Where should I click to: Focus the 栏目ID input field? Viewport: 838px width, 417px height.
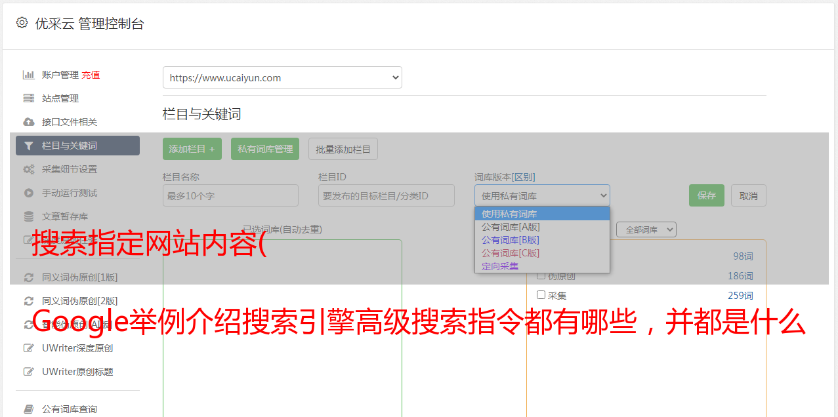pos(387,195)
